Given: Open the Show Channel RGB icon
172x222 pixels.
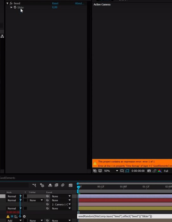Looking at the screenshot, I should pyautogui.click(x=159, y=171).
